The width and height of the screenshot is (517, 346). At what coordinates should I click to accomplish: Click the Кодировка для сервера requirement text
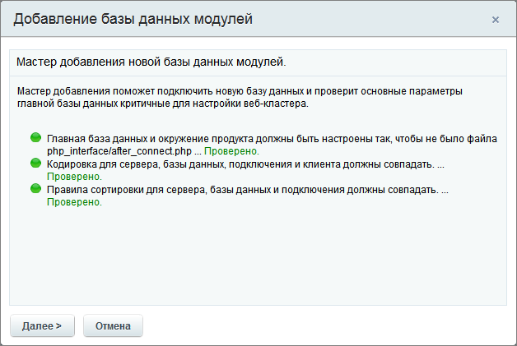click(165, 164)
